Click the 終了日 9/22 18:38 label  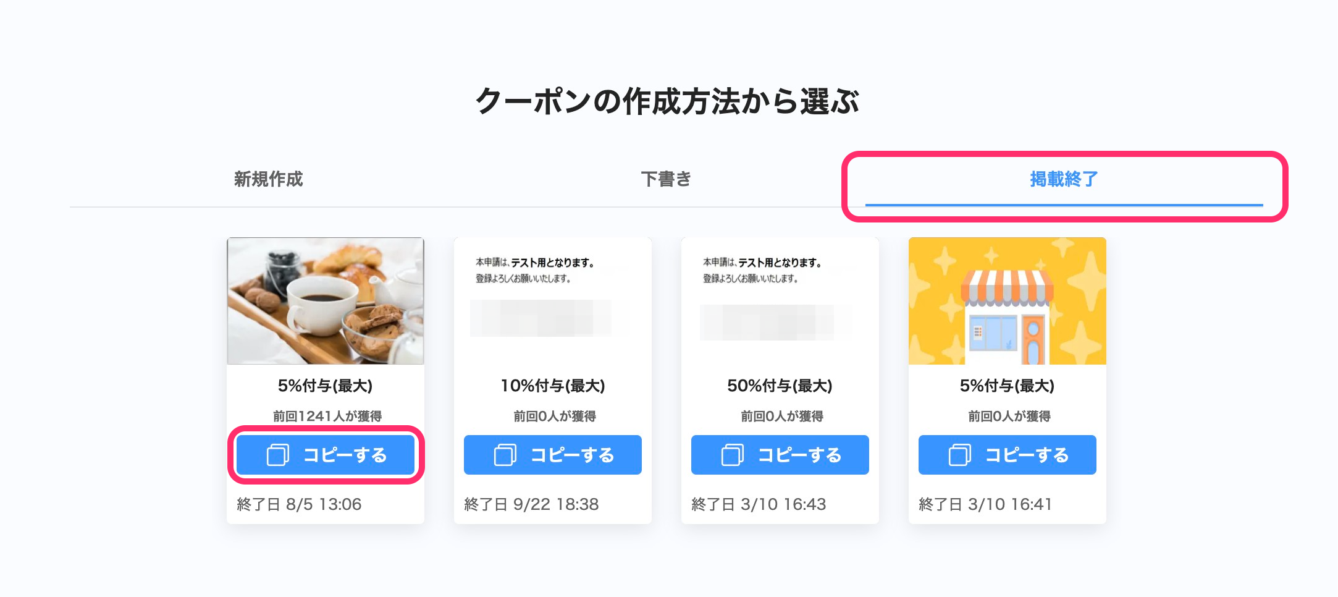pyautogui.click(x=531, y=504)
